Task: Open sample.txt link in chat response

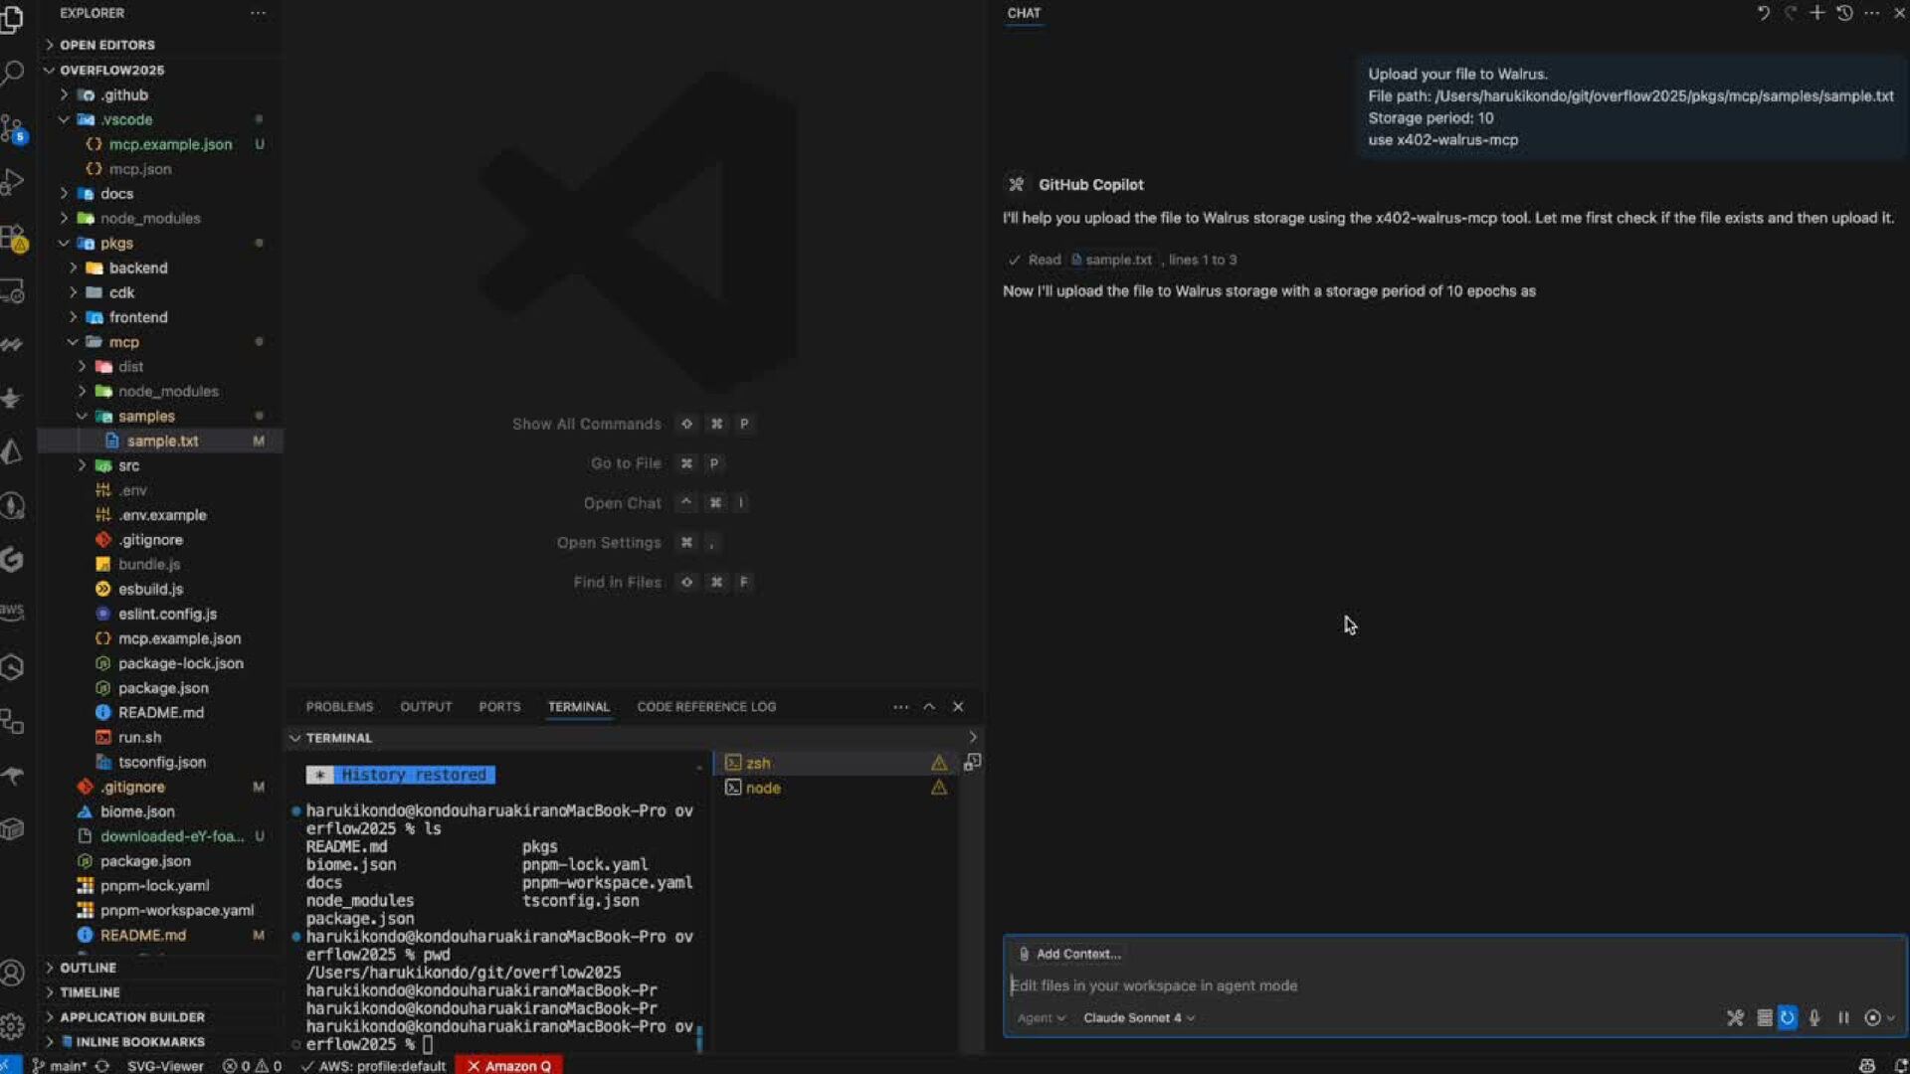Action: point(1111,260)
